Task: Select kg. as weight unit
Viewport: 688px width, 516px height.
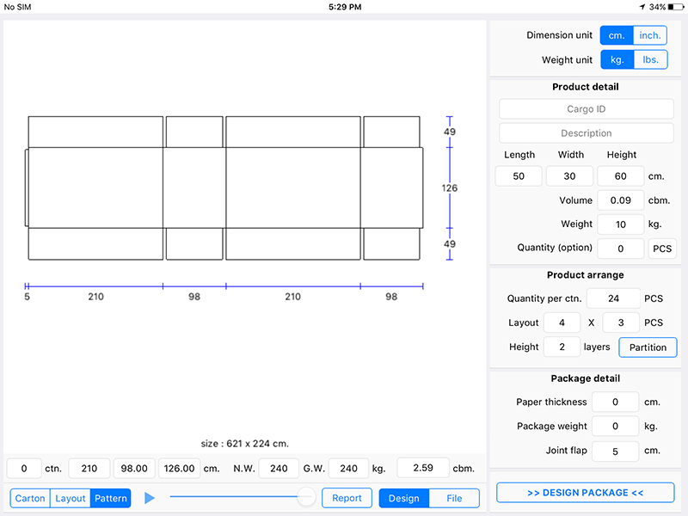Action: coord(617,59)
